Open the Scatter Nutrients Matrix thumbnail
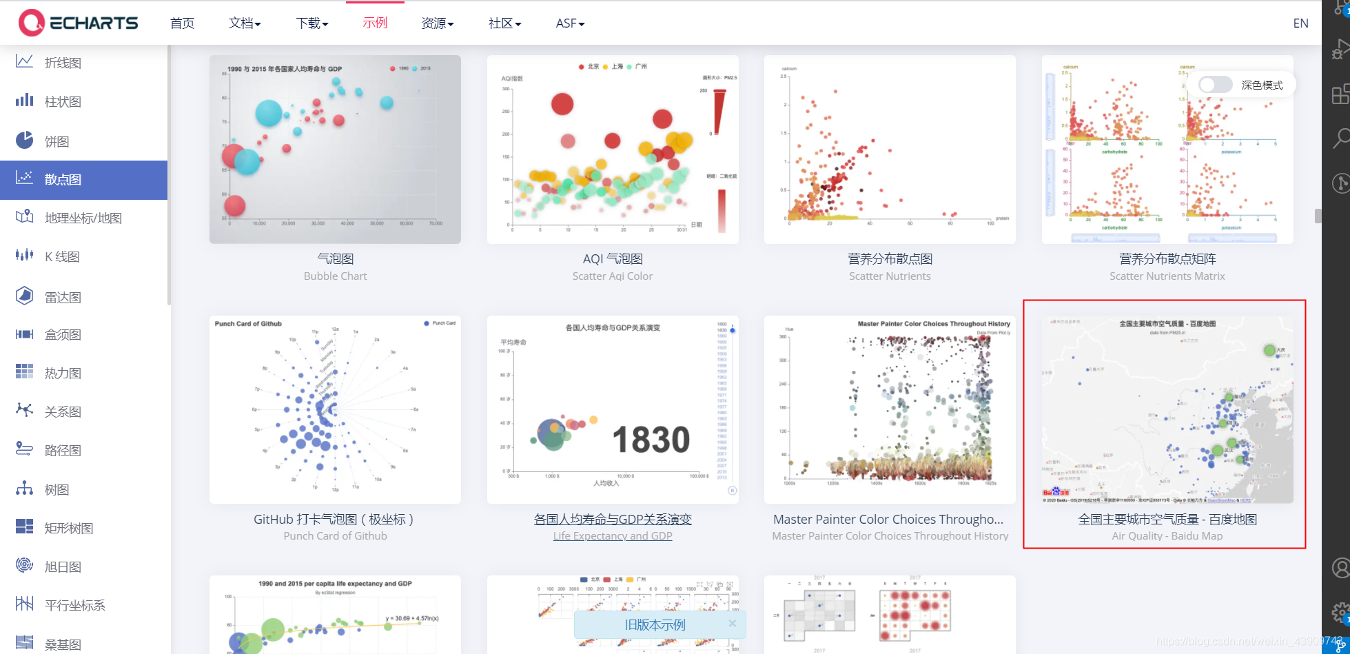Image resolution: width=1350 pixels, height=654 pixels. (1167, 149)
